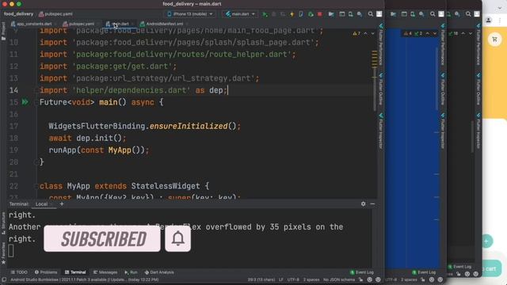Open Device Manager phone icon in toolbar

click(350, 14)
